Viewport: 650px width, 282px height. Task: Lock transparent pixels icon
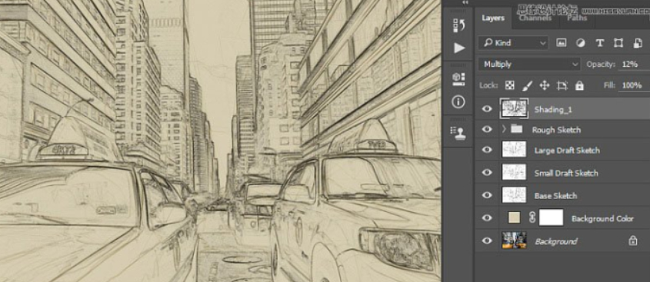(x=509, y=85)
